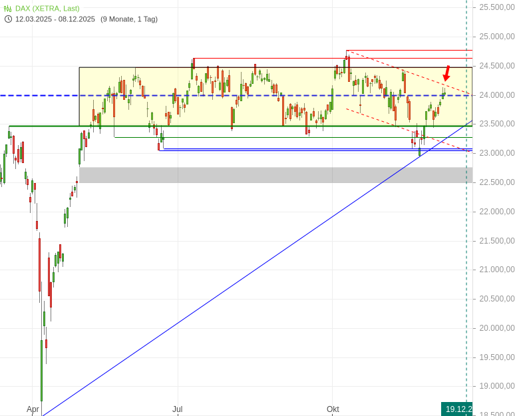Click the 25.000,00 price axis label

coord(496,36)
